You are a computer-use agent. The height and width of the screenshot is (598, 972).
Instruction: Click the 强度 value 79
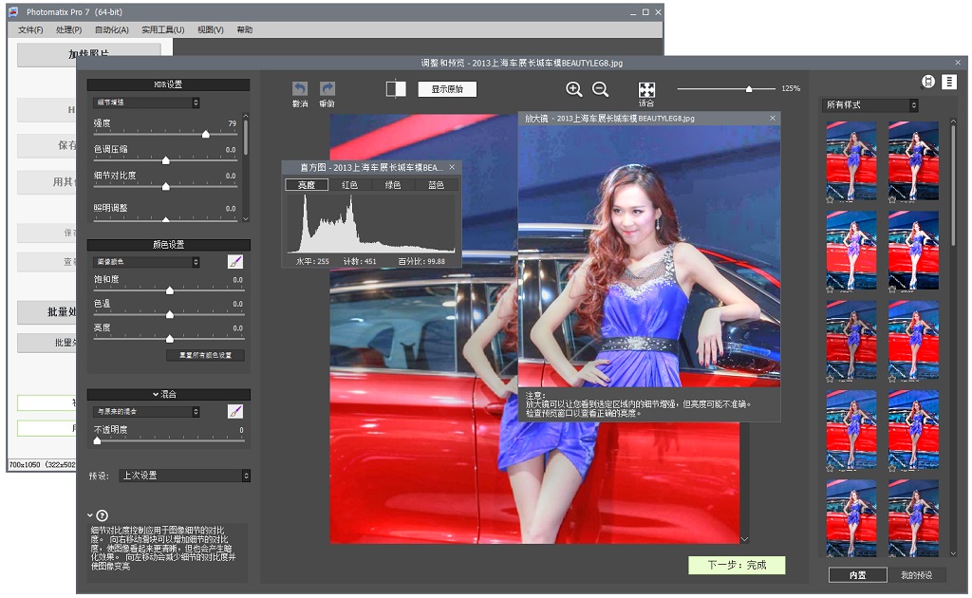[233, 123]
